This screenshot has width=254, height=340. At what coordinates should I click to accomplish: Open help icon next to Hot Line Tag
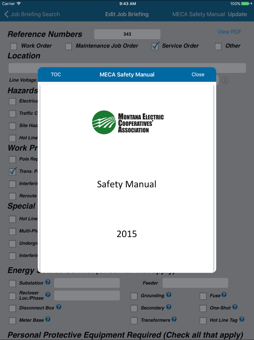pos(242,319)
